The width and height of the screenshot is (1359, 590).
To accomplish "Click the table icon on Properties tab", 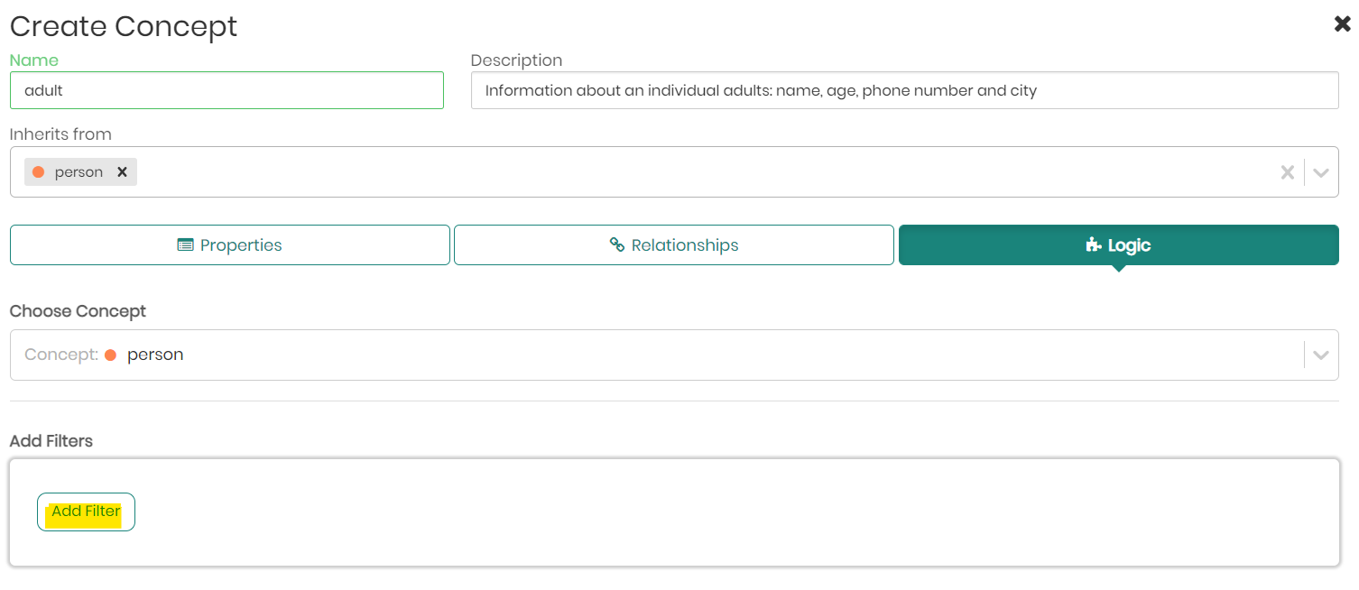I will point(185,245).
